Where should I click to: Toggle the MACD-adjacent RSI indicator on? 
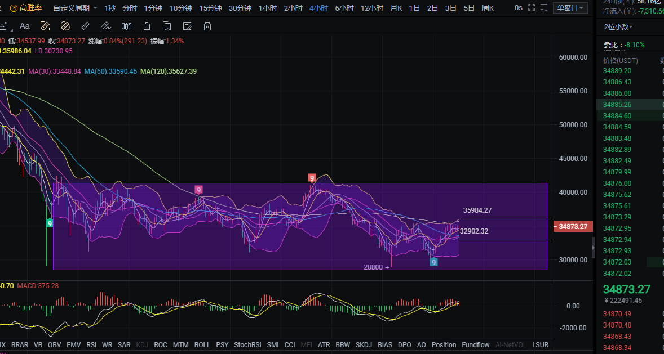tap(91, 344)
